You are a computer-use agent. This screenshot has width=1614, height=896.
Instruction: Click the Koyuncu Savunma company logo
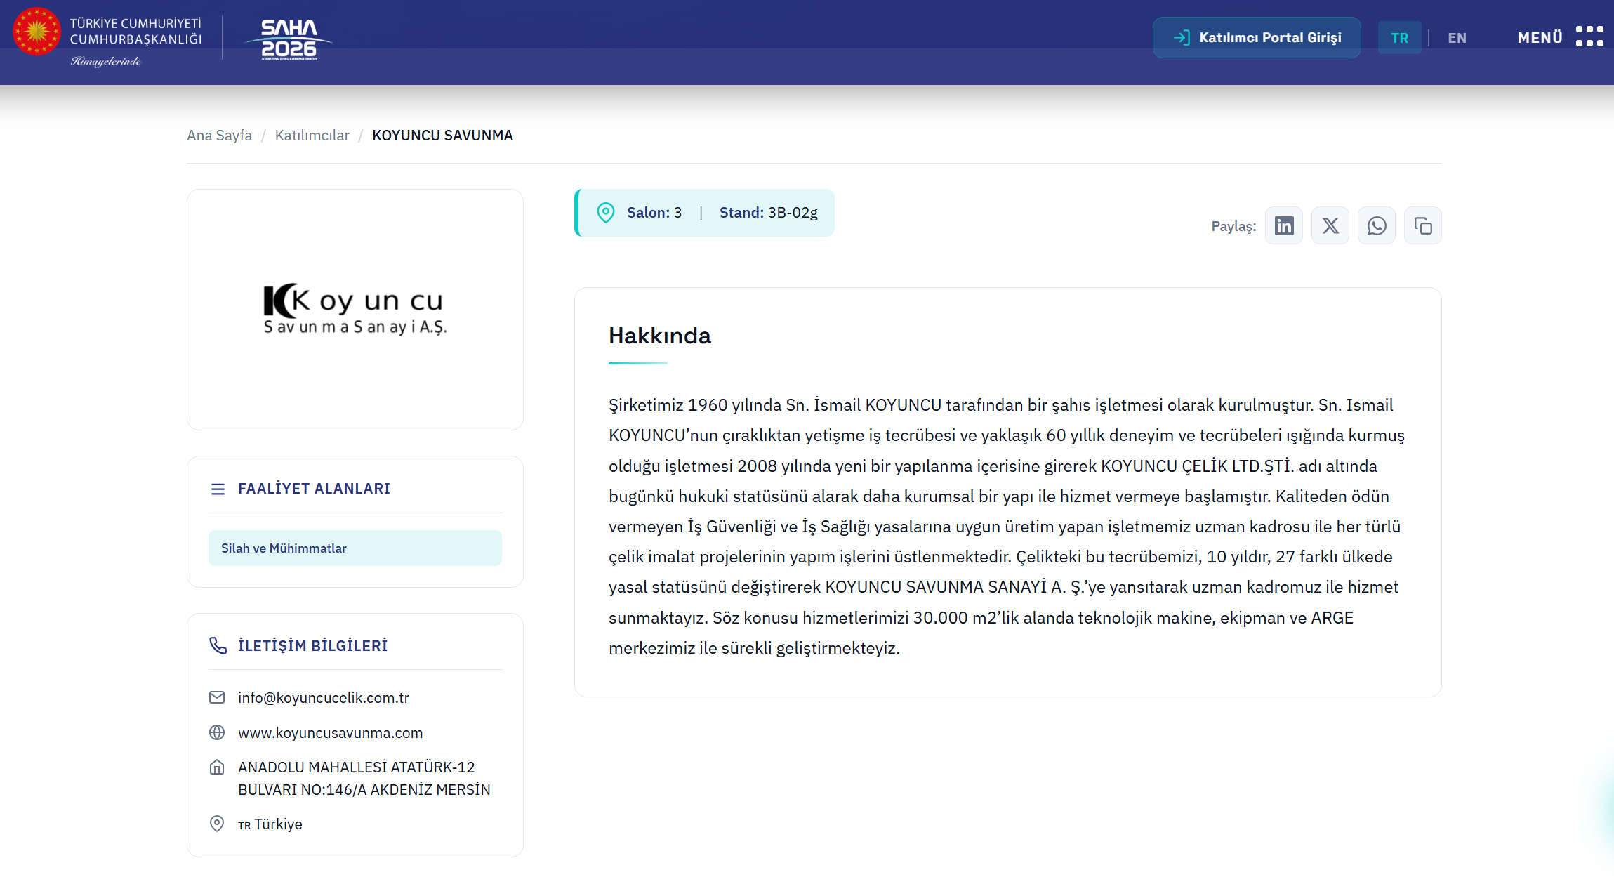(x=355, y=309)
